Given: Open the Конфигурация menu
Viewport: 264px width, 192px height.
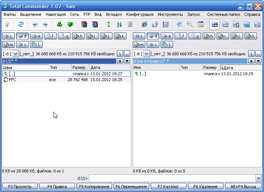Looking at the screenshot, I should (x=140, y=14).
